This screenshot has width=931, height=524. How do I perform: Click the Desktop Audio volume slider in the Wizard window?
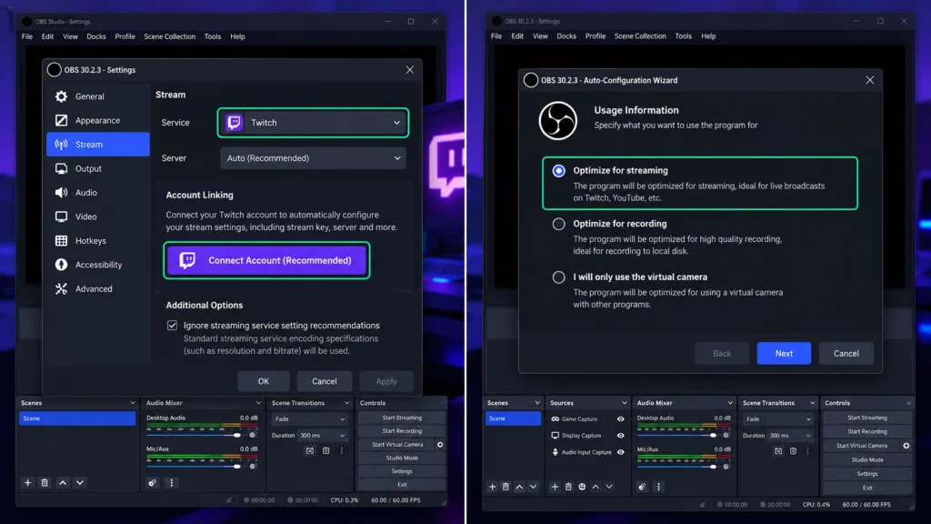(679, 436)
